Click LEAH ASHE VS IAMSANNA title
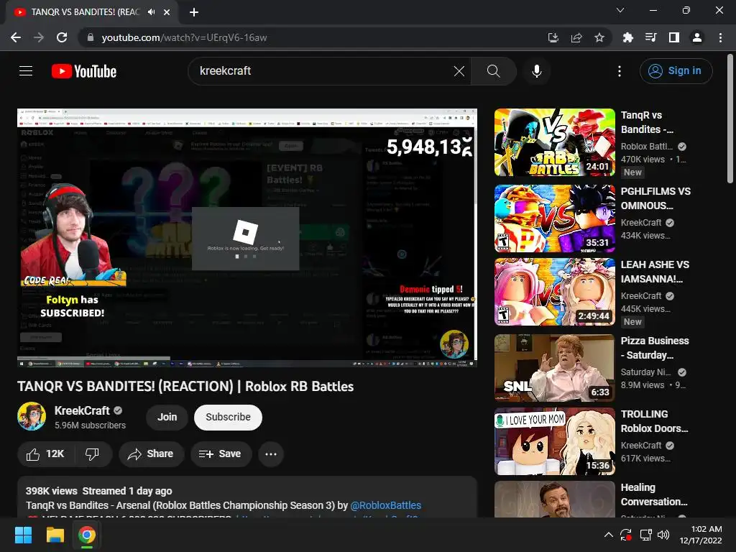Screen dimensions: 736x552 click(655, 271)
